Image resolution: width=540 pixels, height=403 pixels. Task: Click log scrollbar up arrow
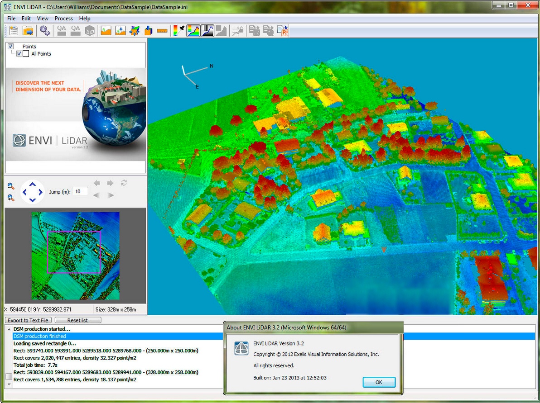pos(9,329)
